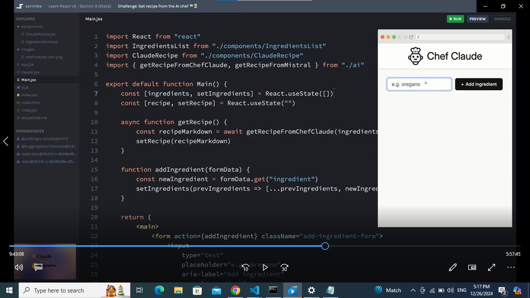Open Settings gear on taskbar

click(312, 290)
